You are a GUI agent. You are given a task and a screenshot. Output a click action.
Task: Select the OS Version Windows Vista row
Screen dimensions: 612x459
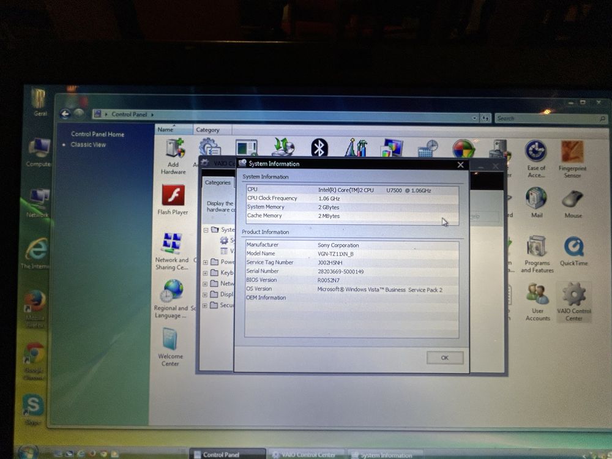352,289
